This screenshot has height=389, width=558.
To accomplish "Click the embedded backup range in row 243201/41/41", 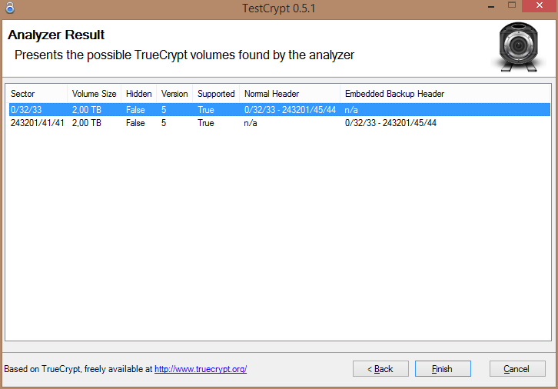I will click(390, 123).
